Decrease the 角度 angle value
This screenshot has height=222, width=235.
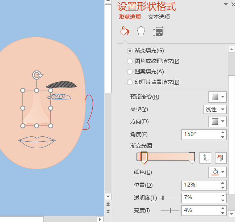[x=223, y=137]
